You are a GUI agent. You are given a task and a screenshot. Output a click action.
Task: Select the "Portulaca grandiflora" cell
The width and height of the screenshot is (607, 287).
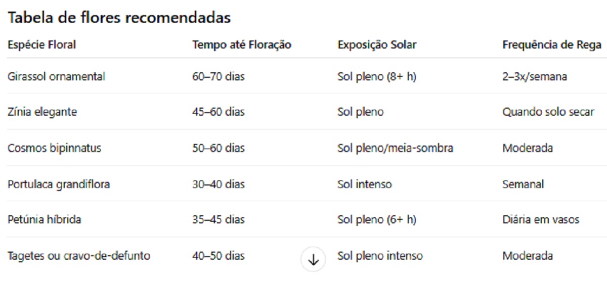pos(59,184)
